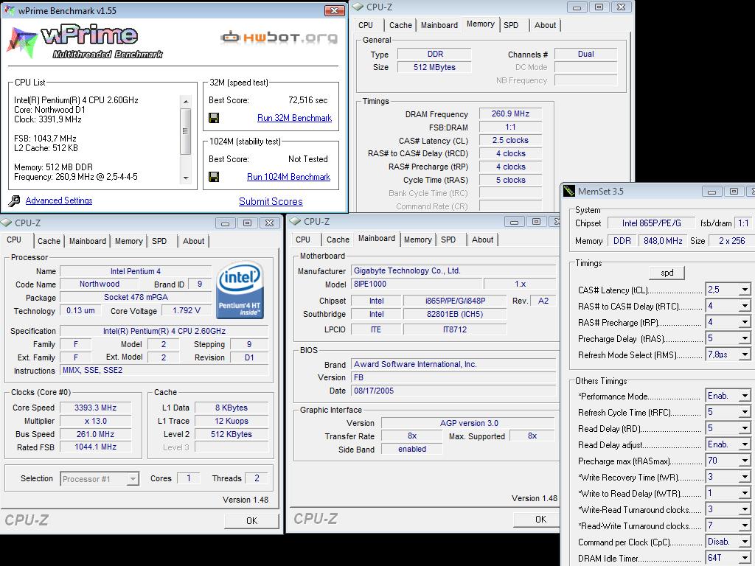
Task: Click Instructions field MMX, SSE, SSE2
Action: coord(164,370)
